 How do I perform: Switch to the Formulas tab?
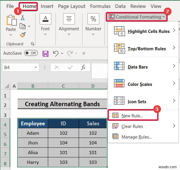[x=100, y=6]
